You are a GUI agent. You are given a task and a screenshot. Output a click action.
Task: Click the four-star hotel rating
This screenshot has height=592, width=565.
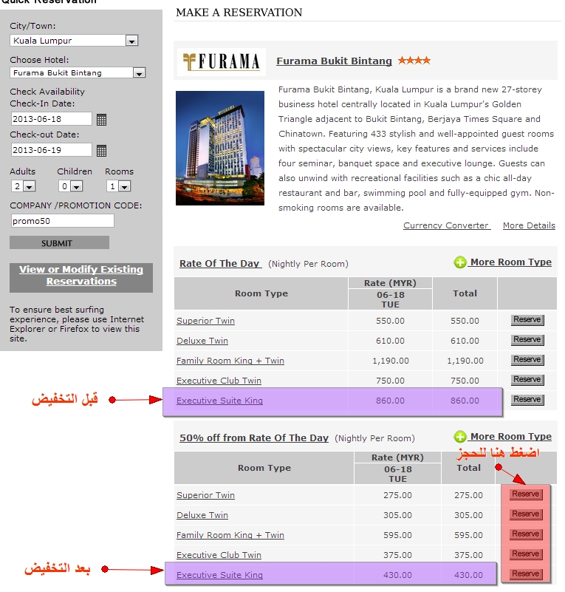pyautogui.click(x=414, y=61)
